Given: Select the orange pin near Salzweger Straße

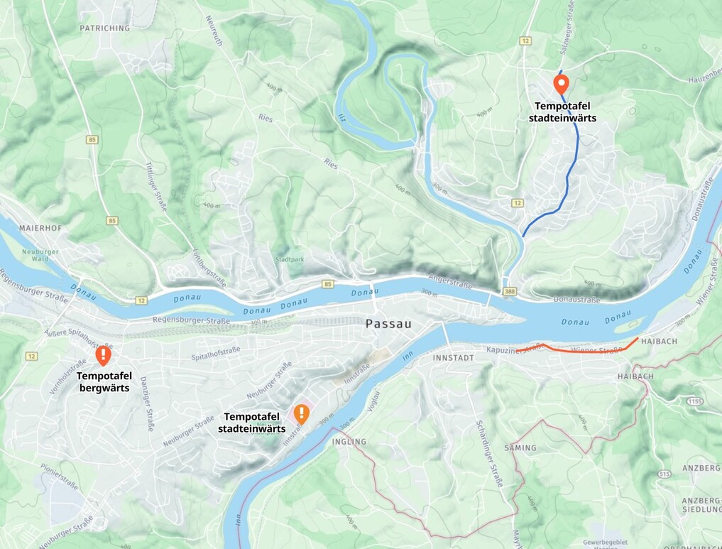Looking at the screenshot, I should [x=561, y=85].
